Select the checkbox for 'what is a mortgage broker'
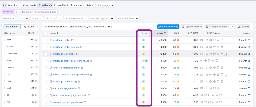Screen dimensions: 256x107 (x=46, y=68)
